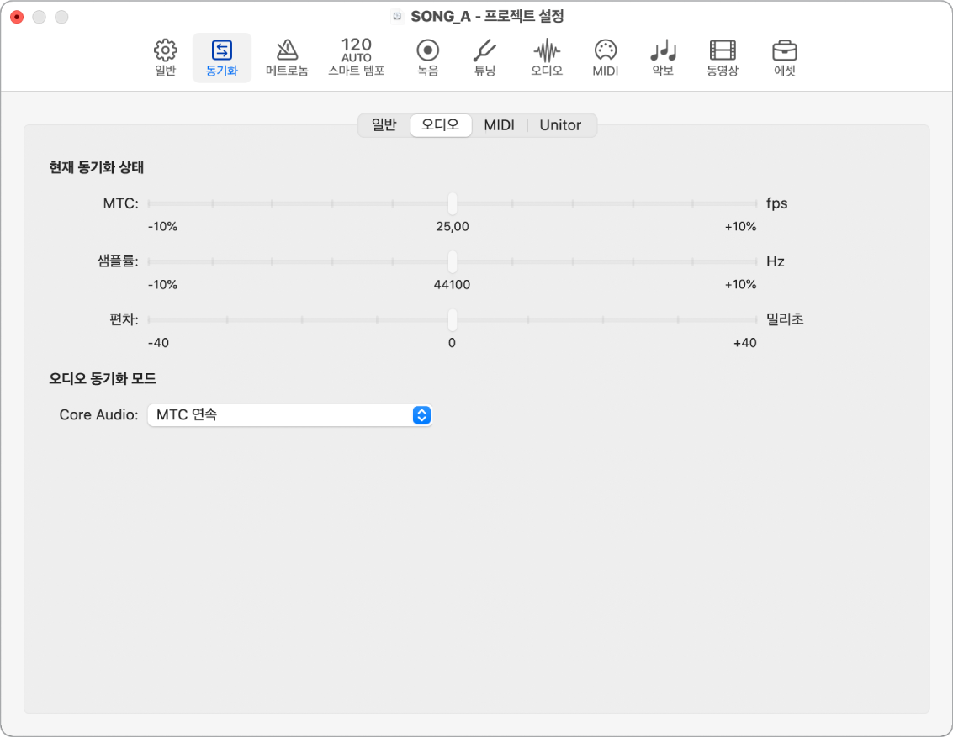This screenshot has width=953, height=738.
Task: Click the 오디오 동기화 모드 heading
Action: click(103, 378)
